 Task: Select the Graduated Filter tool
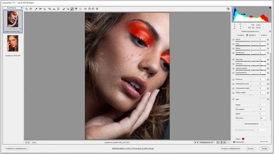(x=76, y=9)
